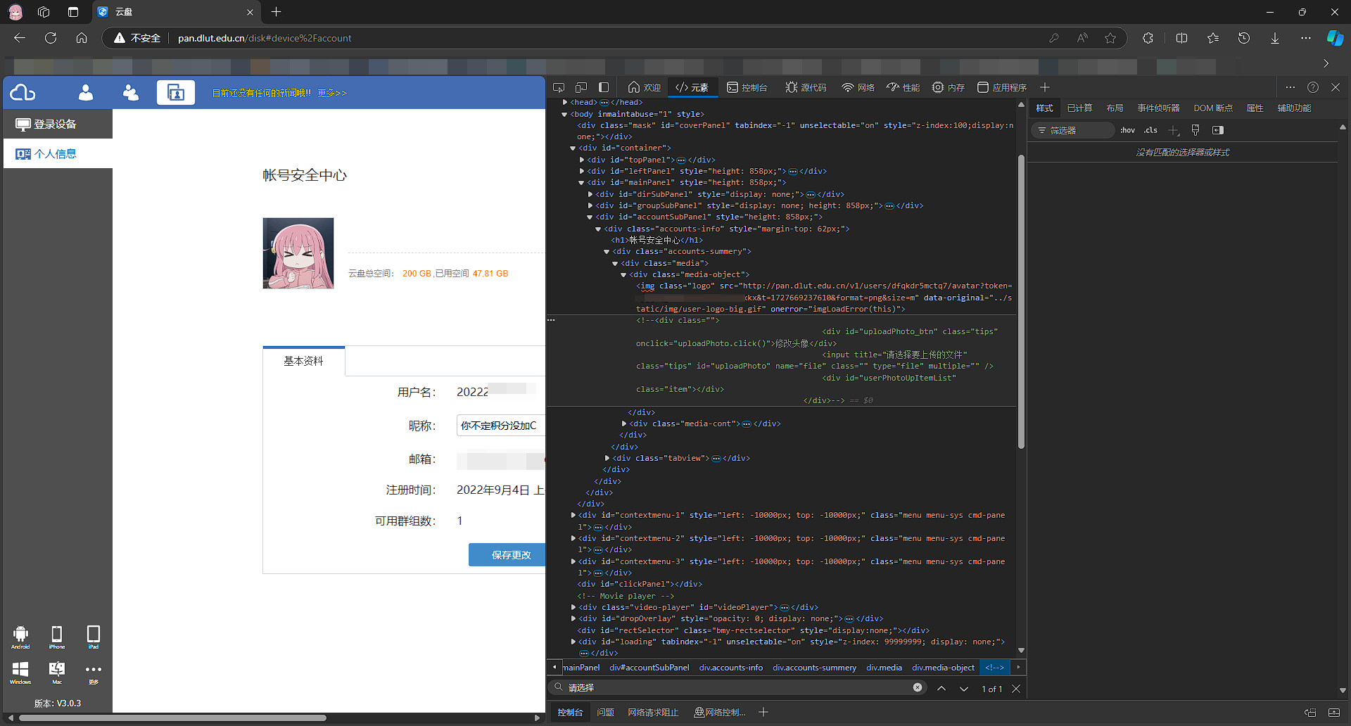Image resolution: width=1351 pixels, height=726 pixels.
Task: Open the 问题 drawer tab
Action: [605, 713]
